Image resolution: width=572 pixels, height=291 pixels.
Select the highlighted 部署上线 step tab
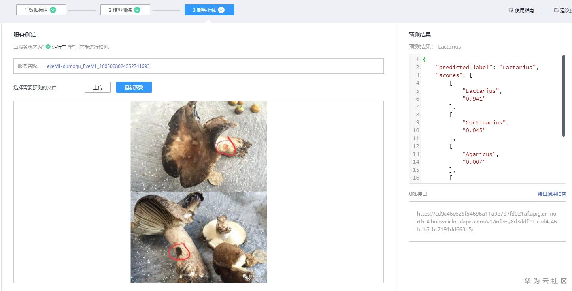(x=210, y=9)
